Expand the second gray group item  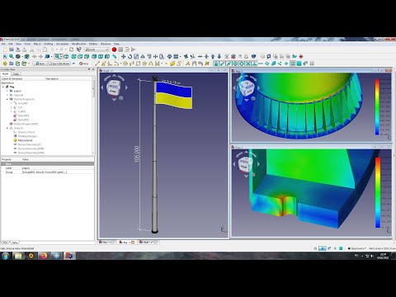[7, 95]
